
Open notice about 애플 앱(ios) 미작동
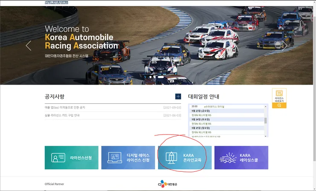[x=65, y=108]
